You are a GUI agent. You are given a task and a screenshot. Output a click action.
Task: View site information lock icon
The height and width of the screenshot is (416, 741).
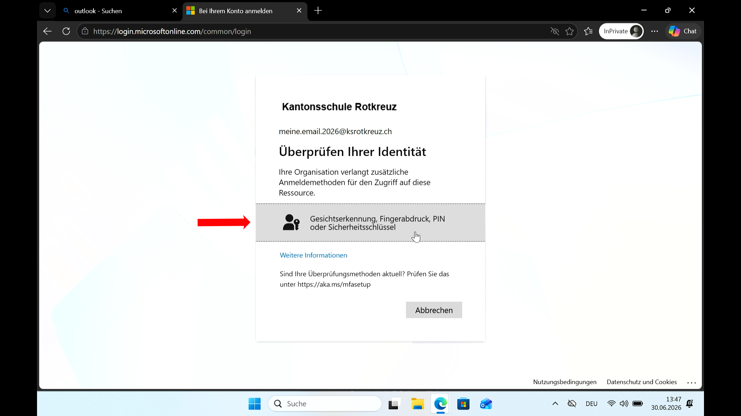pyautogui.click(x=85, y=31)
